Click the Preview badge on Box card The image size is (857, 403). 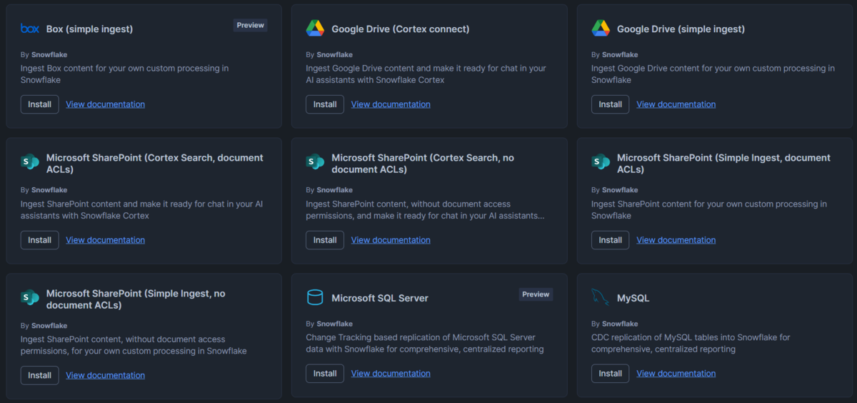251,25
